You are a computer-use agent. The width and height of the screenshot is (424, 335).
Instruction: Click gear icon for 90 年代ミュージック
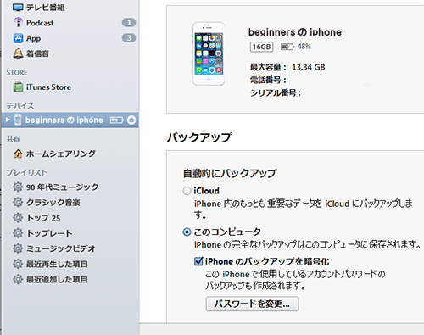(18, 187)
